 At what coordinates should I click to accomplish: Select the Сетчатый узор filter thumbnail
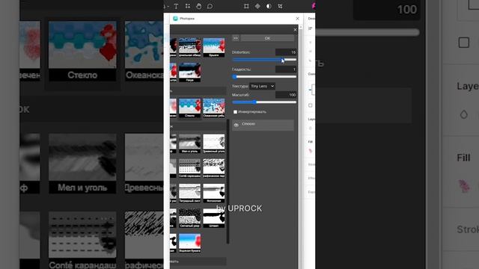click(189, 218)
